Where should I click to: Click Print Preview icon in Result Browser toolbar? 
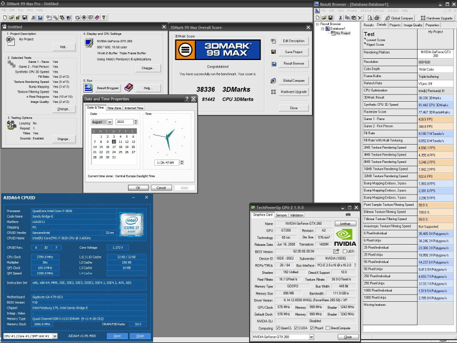coord(370,18)
